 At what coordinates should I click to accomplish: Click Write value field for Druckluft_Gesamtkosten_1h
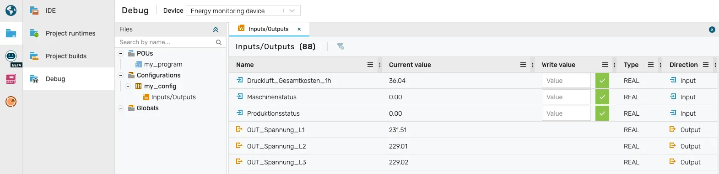pyautogui.click(x=566, y=81)
